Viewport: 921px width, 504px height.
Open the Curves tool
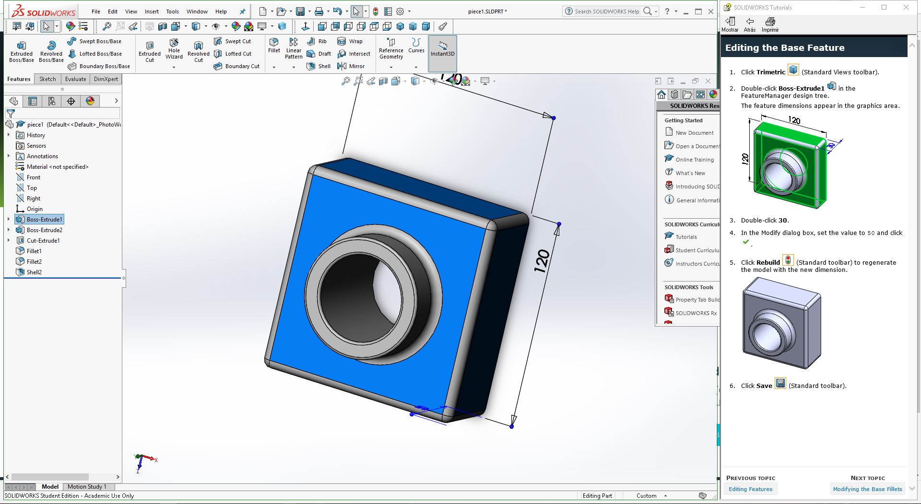click(x=416, y=45)
